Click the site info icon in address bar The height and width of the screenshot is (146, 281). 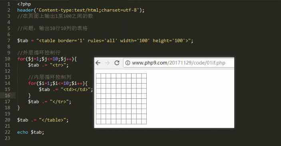[x=128, y=63]
